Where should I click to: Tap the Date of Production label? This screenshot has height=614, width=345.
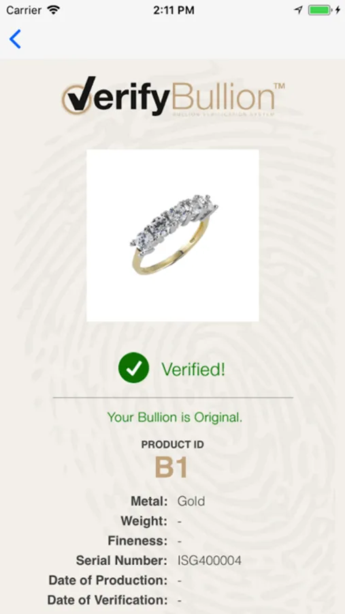pos(108,580)
